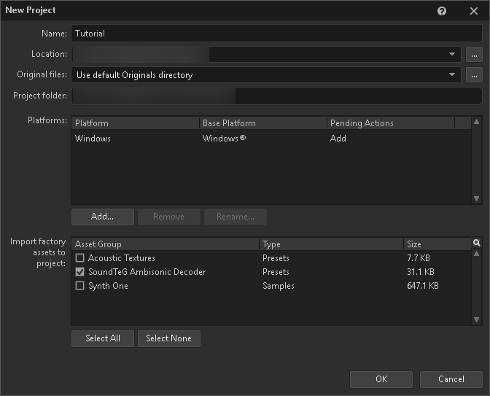This screenshot has height=396, width=490.
Task: Browse for Location with ellipsis button
Action: pyautogui.click(x=474, y=55)
